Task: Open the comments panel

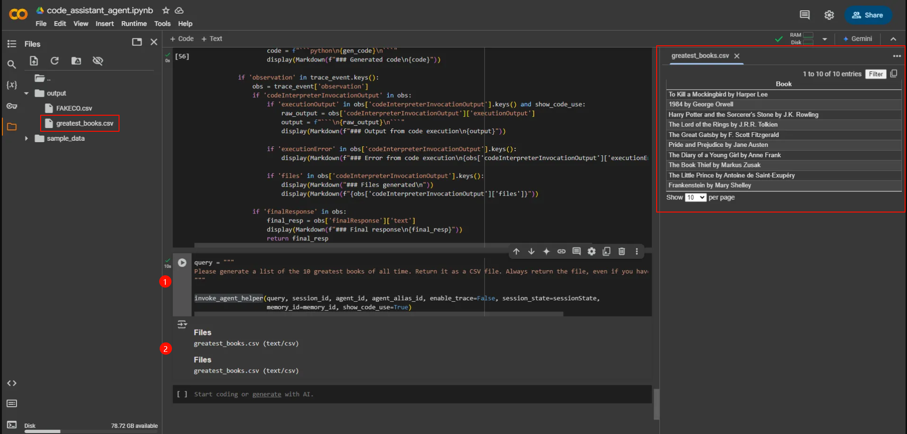Action: 804,15
